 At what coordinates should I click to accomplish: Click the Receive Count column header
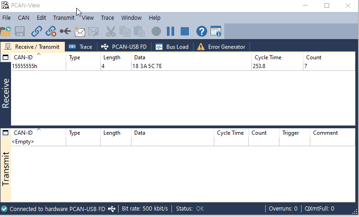point(329,57)
